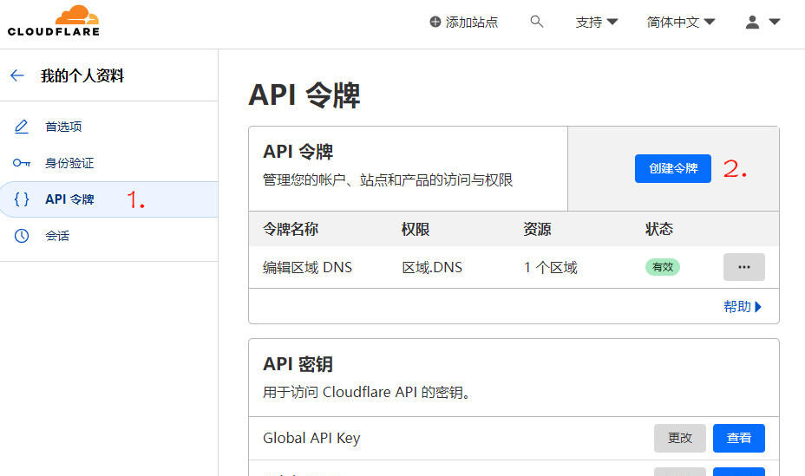Click the plus icon for 添加站点
The image size is (805, 476).
pyautogui.click(x=435, y=22)
